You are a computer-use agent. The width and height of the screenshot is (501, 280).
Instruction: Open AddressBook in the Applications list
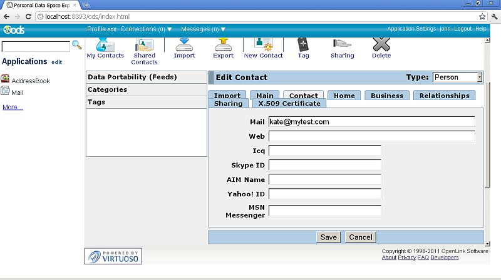[x=30, y=81]
